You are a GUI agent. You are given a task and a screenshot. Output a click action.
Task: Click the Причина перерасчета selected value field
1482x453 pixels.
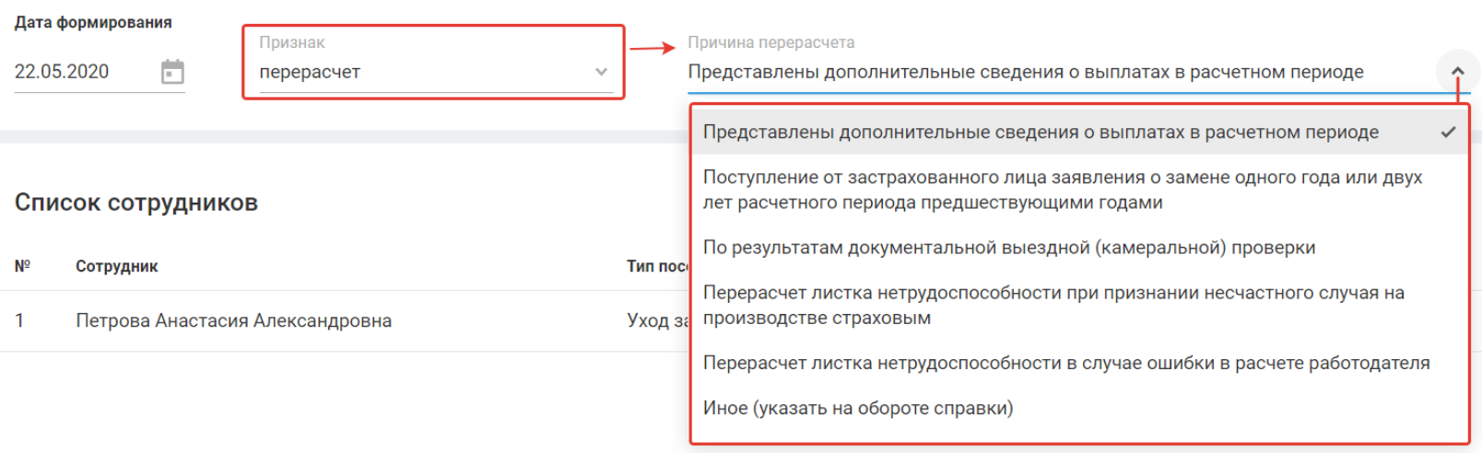(x=1025, y=72)
